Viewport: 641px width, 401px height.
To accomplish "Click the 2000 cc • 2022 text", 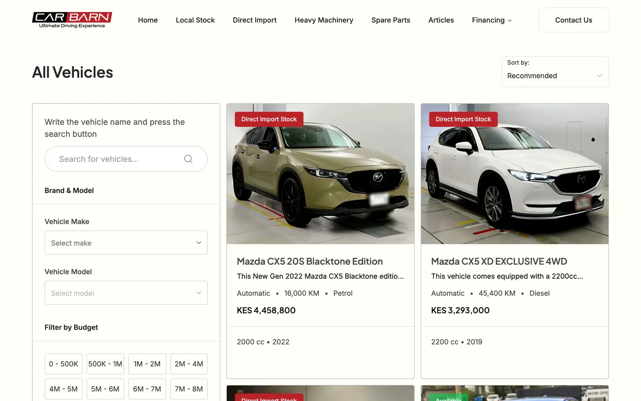I will (263, 342).
